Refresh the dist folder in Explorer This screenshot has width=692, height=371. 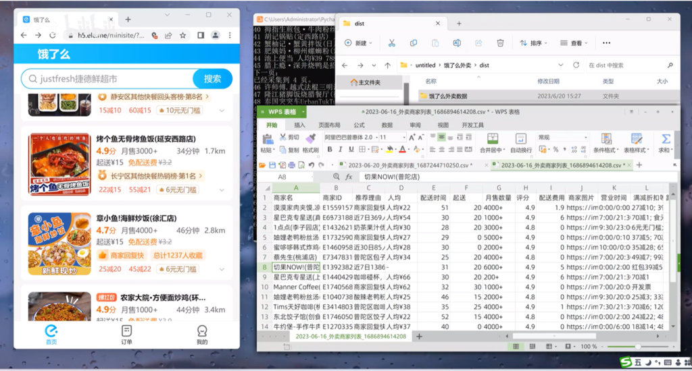click(576, 65)
